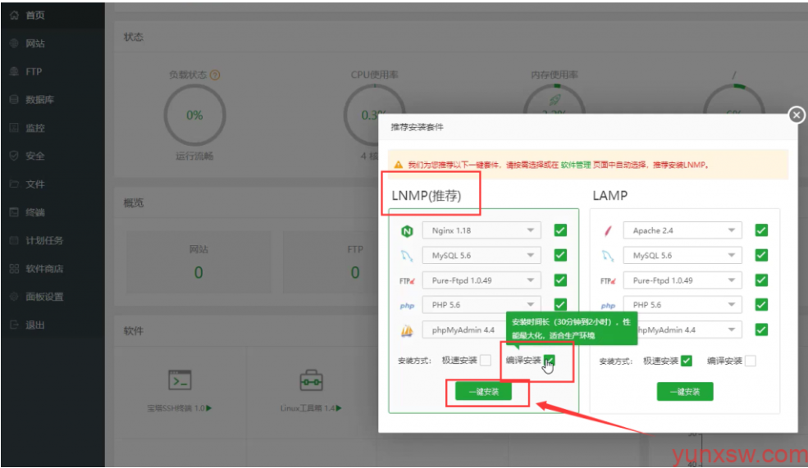This screenshot has height=468, width=808.
Task: Click the 计划任务 calendar icon in sidebar
Action: tap(14, 240)
